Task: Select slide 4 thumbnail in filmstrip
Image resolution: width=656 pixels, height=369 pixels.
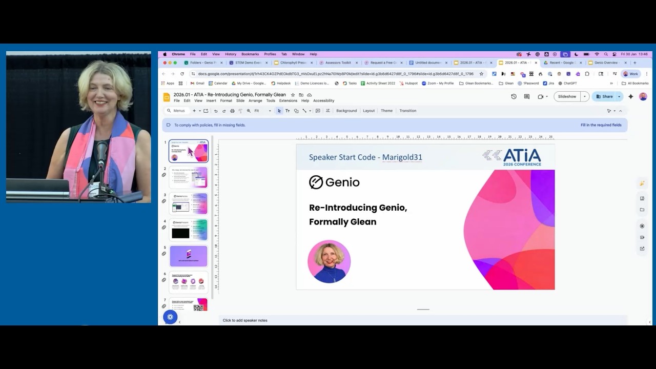Action: (x=189, y=230)
